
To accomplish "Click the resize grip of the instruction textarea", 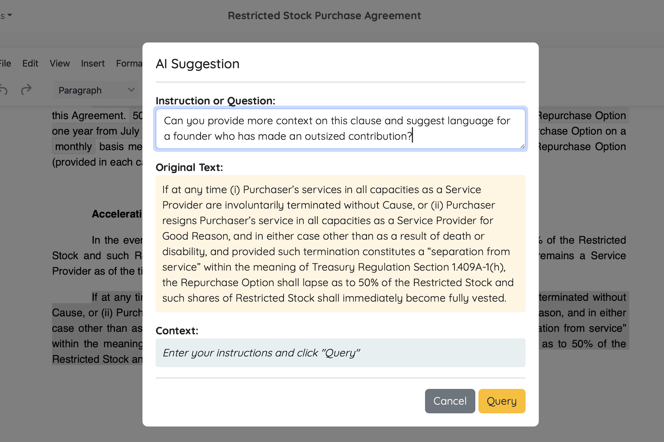I will point(522,146).
